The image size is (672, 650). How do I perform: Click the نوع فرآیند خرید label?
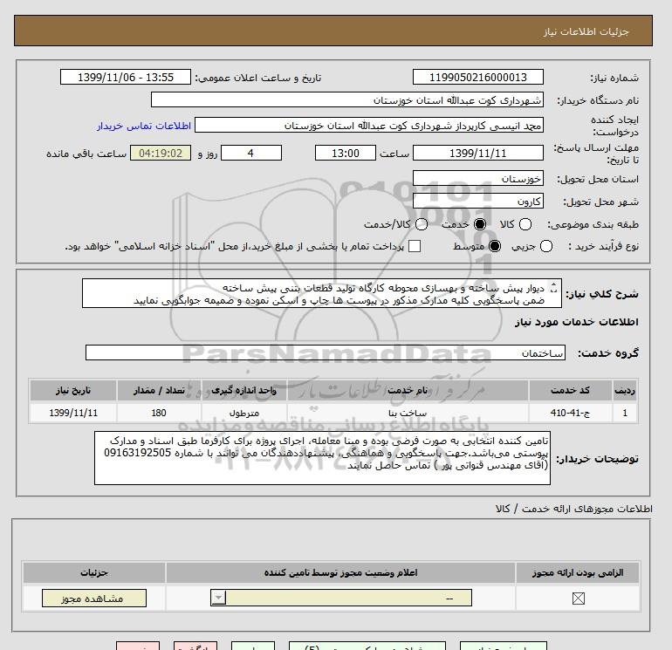[x=603, y=246]
